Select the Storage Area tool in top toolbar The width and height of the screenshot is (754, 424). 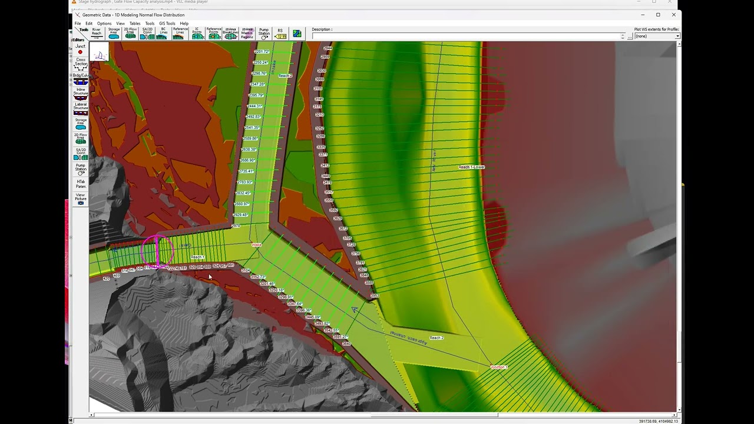tap(114, 33)
